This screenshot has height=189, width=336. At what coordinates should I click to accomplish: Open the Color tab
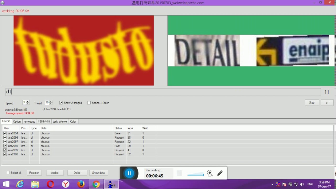pos(73,122)
